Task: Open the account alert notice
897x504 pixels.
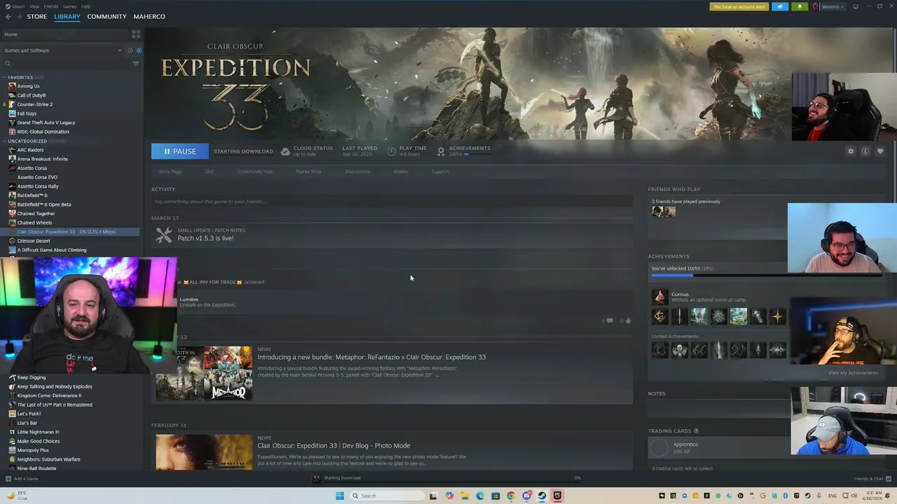Action: 739,7
